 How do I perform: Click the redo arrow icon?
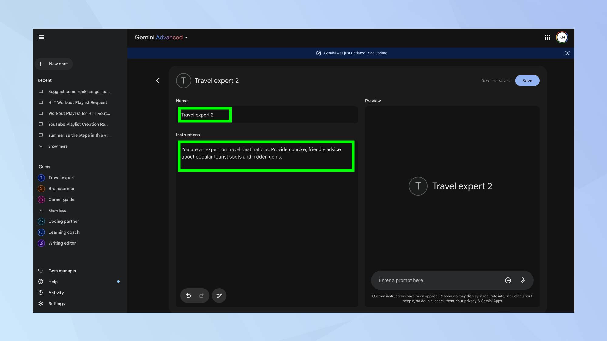(201, 296)
